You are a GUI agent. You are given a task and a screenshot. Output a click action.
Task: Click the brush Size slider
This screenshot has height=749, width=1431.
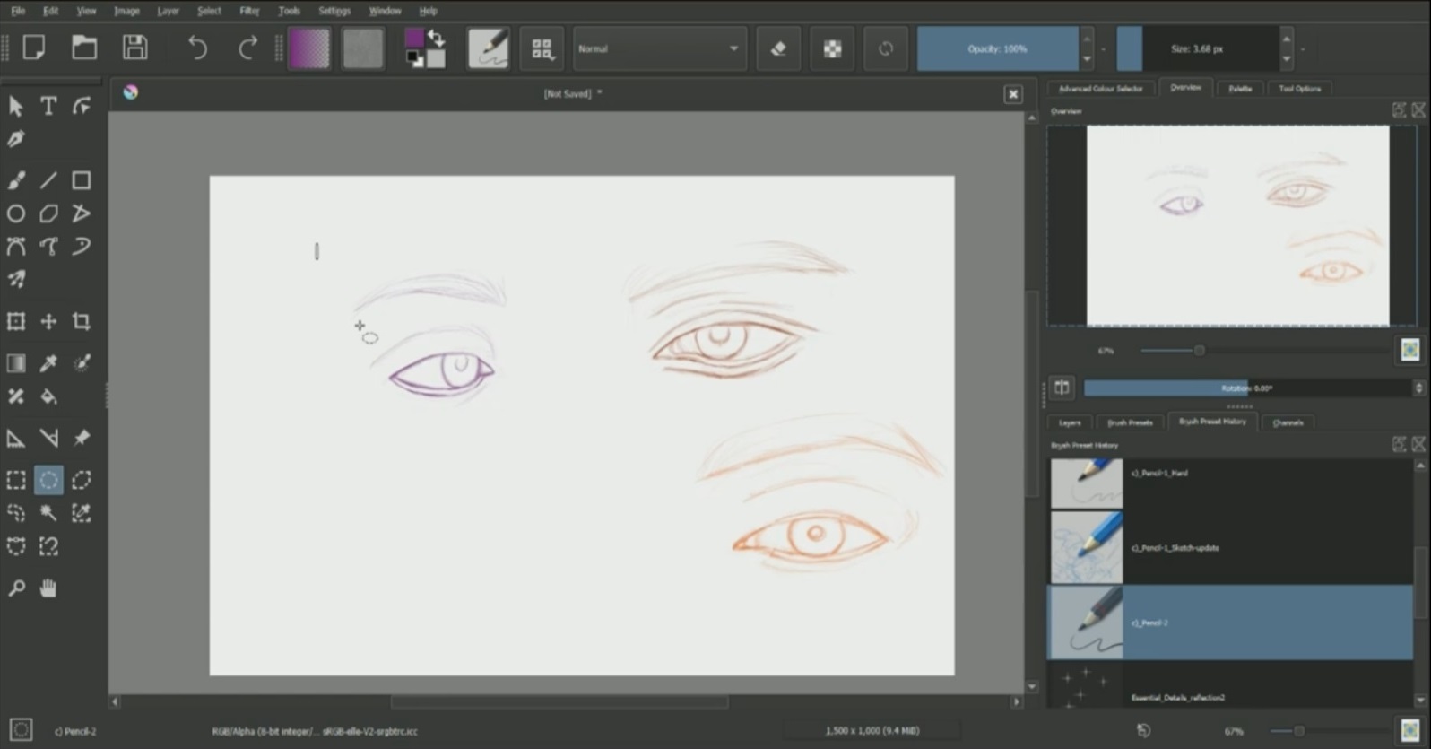[x=1197, y=48]
